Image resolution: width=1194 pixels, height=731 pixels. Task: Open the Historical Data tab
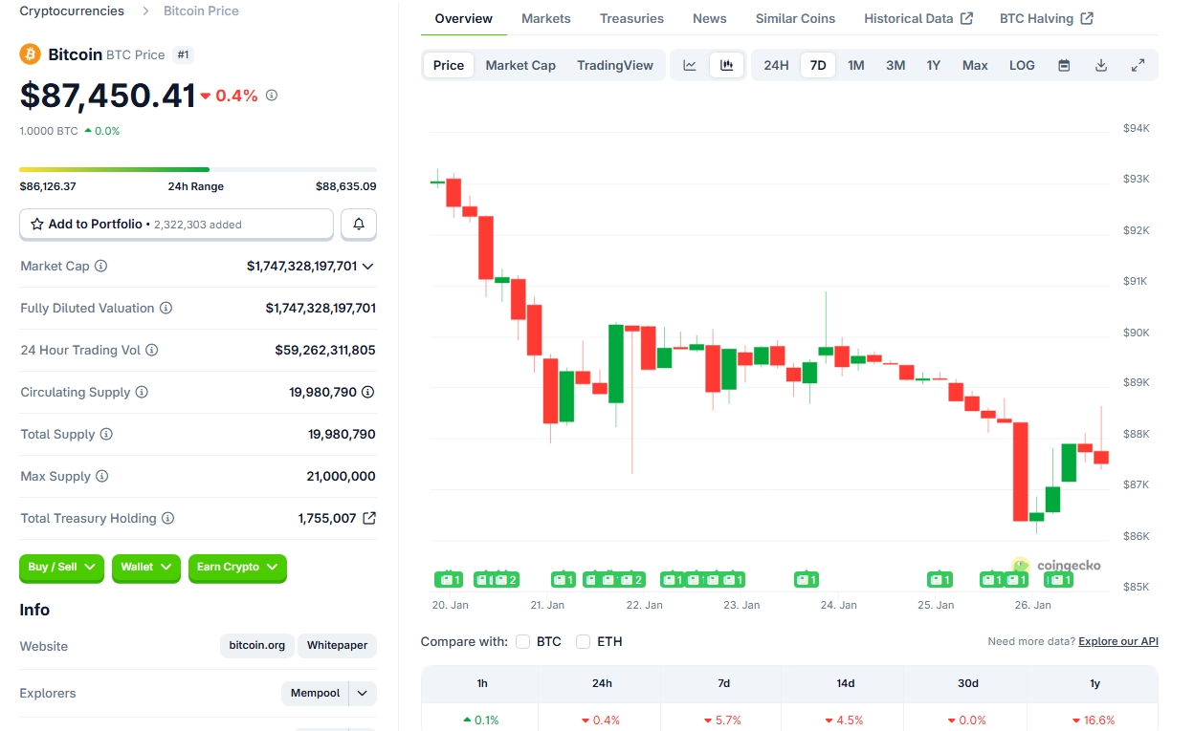coord(918,18)
